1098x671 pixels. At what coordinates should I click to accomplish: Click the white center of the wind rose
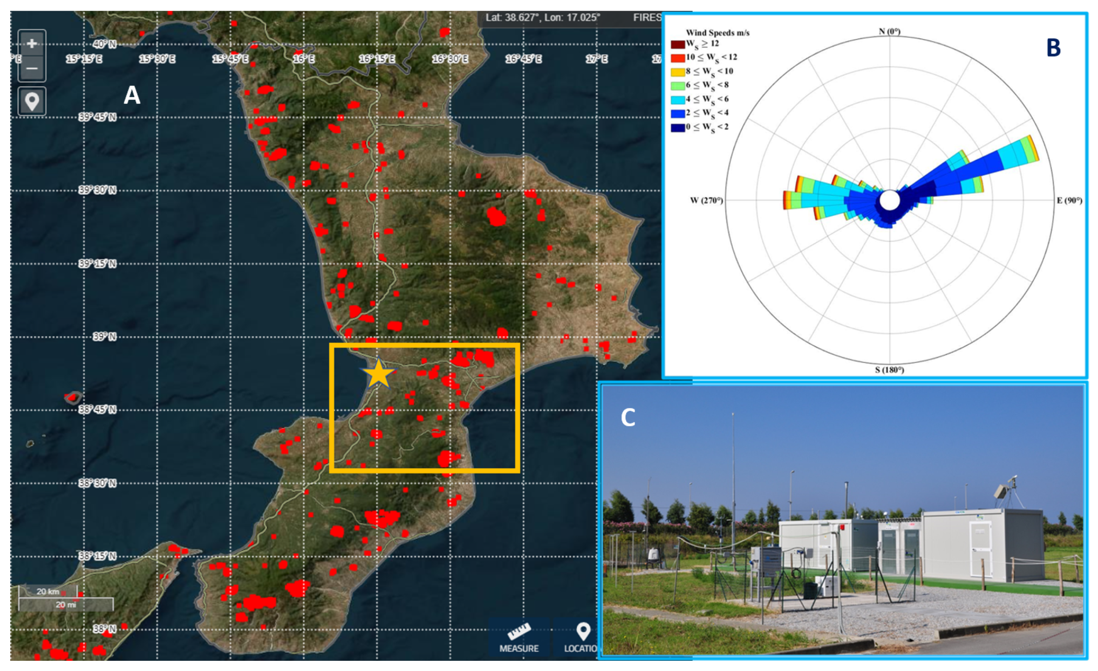890,200
